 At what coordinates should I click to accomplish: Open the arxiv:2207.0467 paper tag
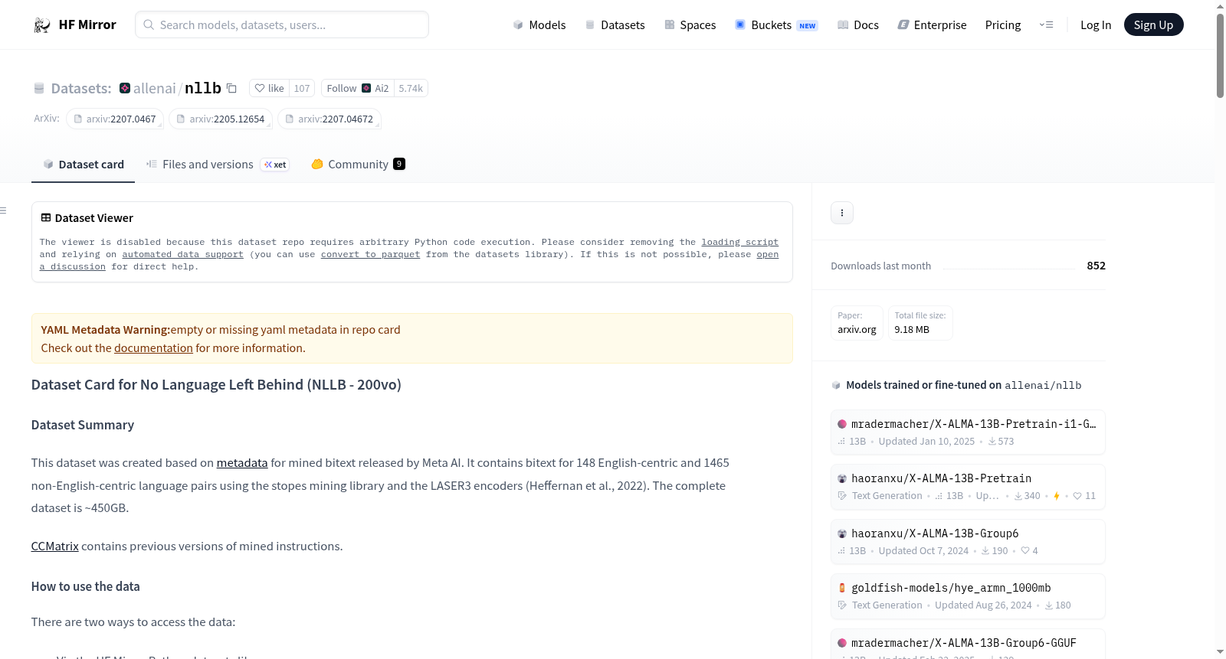pos(115,119)
